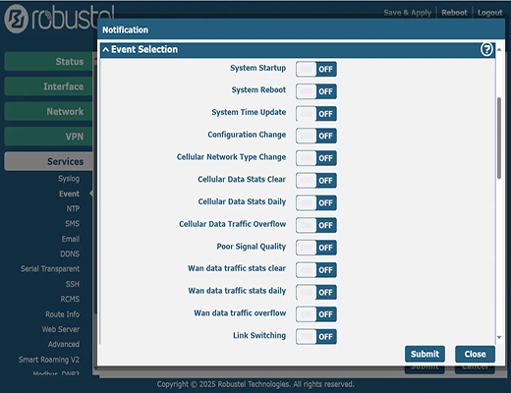Image resolution: width=511 pixels, height=393 pixels.
Task: Click the Save & Apply link
Action: pyautogui.click(x=408, y=13)
